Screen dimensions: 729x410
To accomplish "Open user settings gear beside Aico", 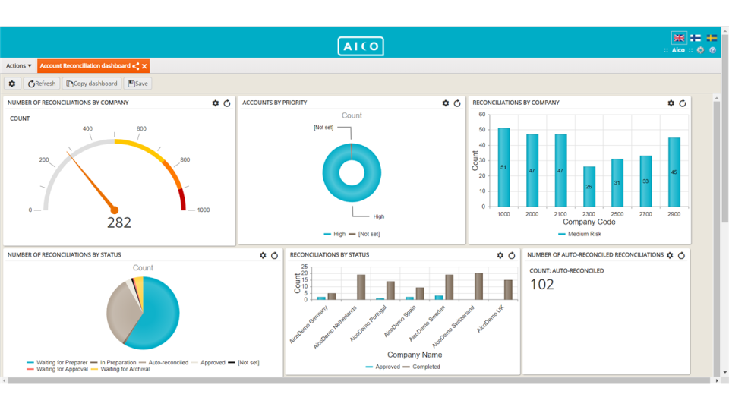I will tap(700, 50).
